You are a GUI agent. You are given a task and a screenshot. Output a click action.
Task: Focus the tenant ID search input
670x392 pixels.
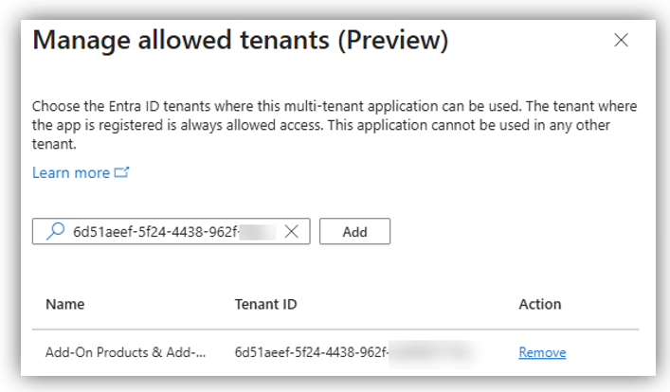tap(152, 231)
